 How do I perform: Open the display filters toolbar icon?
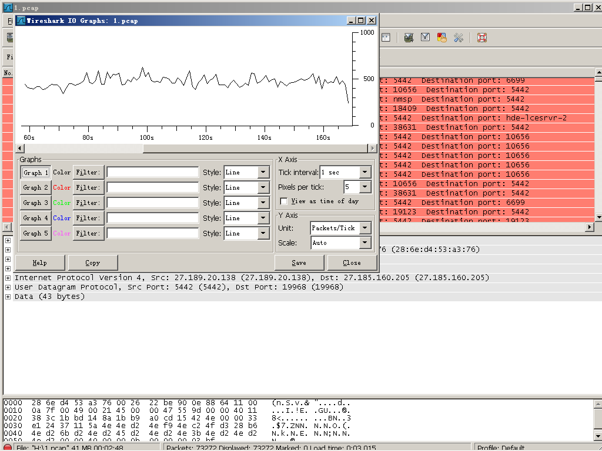tap(425, 38)
